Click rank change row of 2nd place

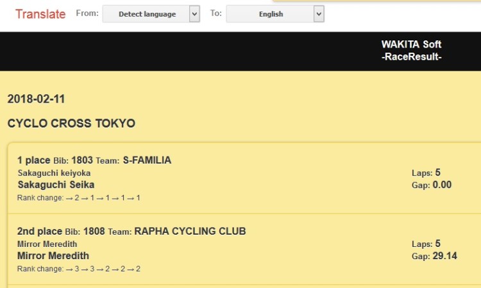pos(79,269)
